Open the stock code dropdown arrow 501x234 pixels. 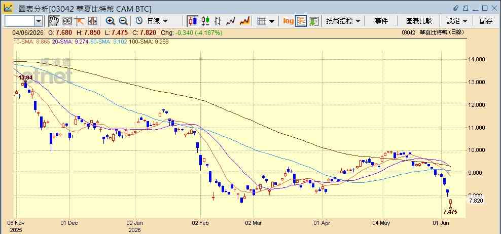coord(39,21)
